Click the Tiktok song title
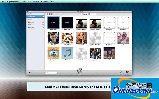This screenshot has height=99, width=159. pos(81,60)
